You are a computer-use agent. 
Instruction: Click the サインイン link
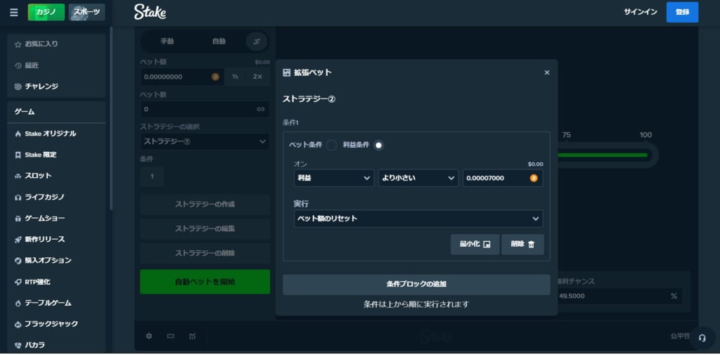pos(640,12)
